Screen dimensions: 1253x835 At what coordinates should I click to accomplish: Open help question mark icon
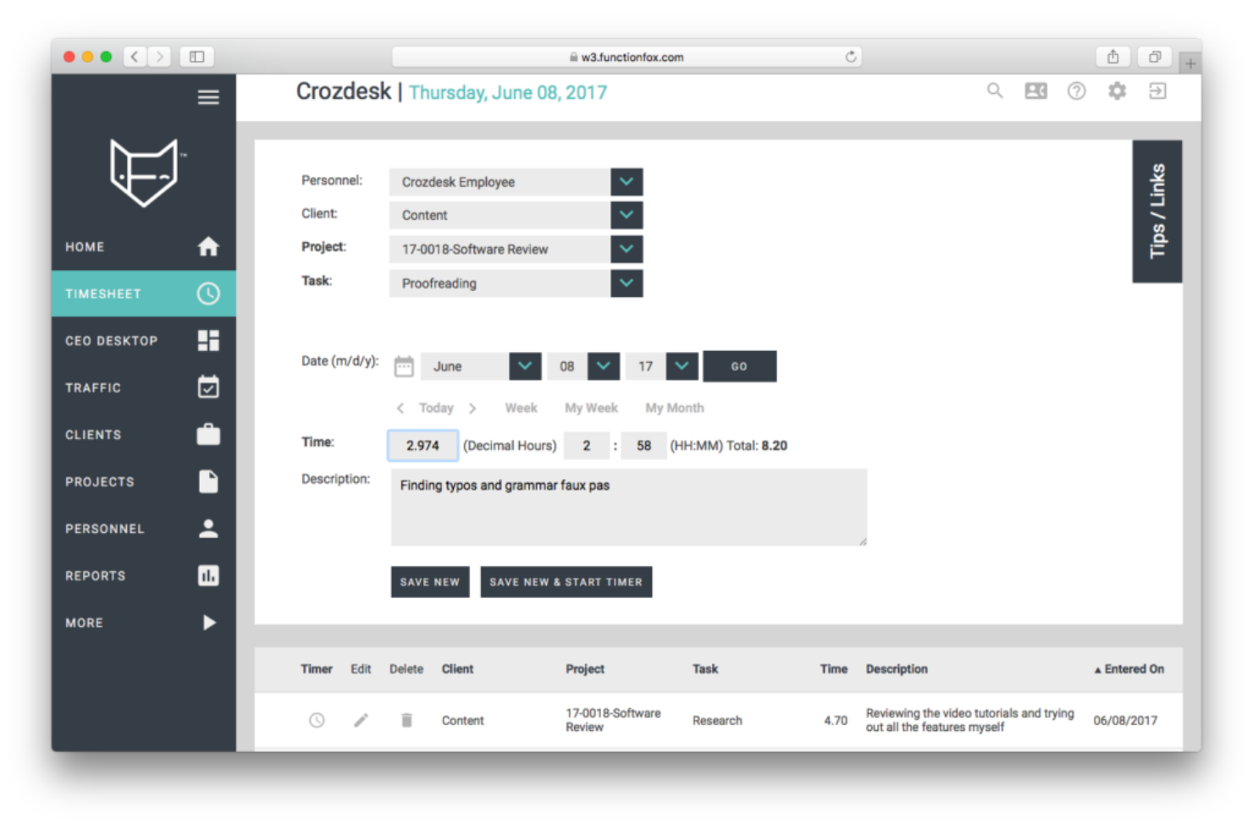(x=1076, y=91)
